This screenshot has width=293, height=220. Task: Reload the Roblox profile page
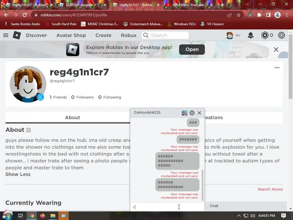point(25,15)
